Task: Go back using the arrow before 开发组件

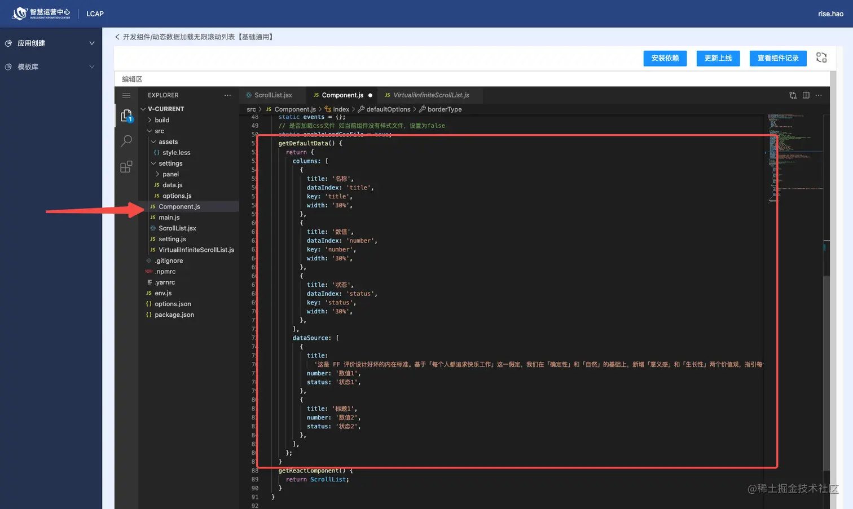Action: [x=117, y=37]
